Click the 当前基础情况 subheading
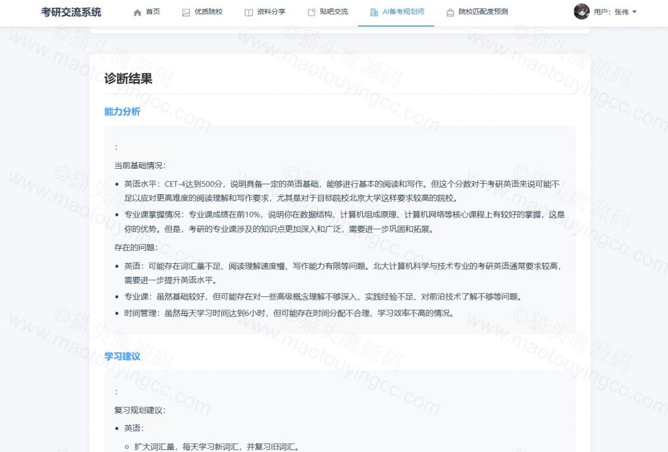668x452 pixels. tap(140, 165)
